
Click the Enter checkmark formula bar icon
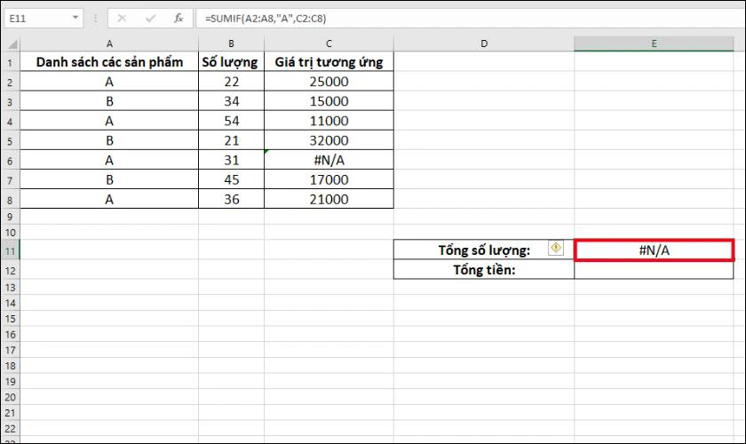[151, 19]
